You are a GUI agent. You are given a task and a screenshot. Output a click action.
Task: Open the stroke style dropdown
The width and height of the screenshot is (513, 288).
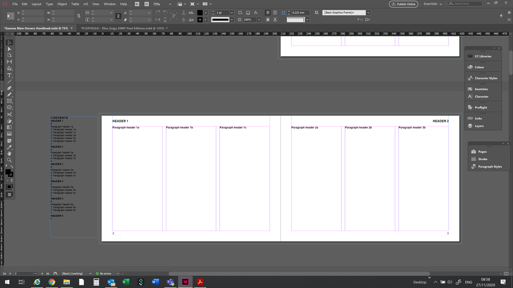pyautogui.click(x=232, y=19)
